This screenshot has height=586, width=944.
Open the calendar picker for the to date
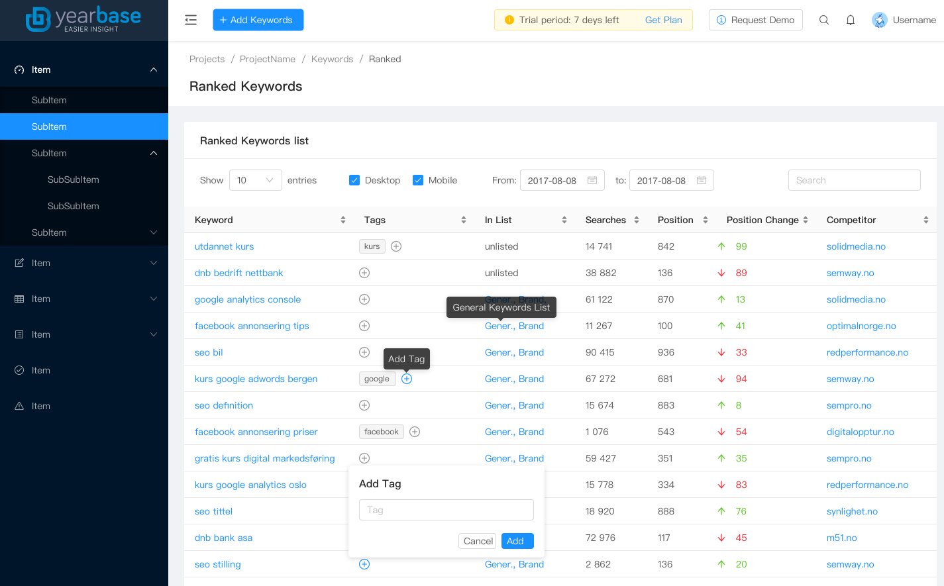[702, 179]
